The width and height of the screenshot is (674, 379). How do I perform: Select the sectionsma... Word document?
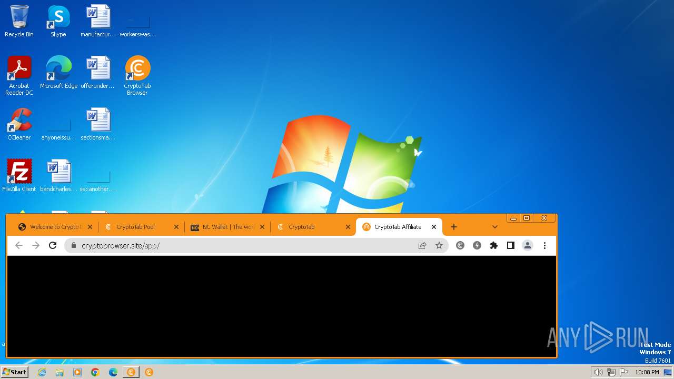point(98,124)
